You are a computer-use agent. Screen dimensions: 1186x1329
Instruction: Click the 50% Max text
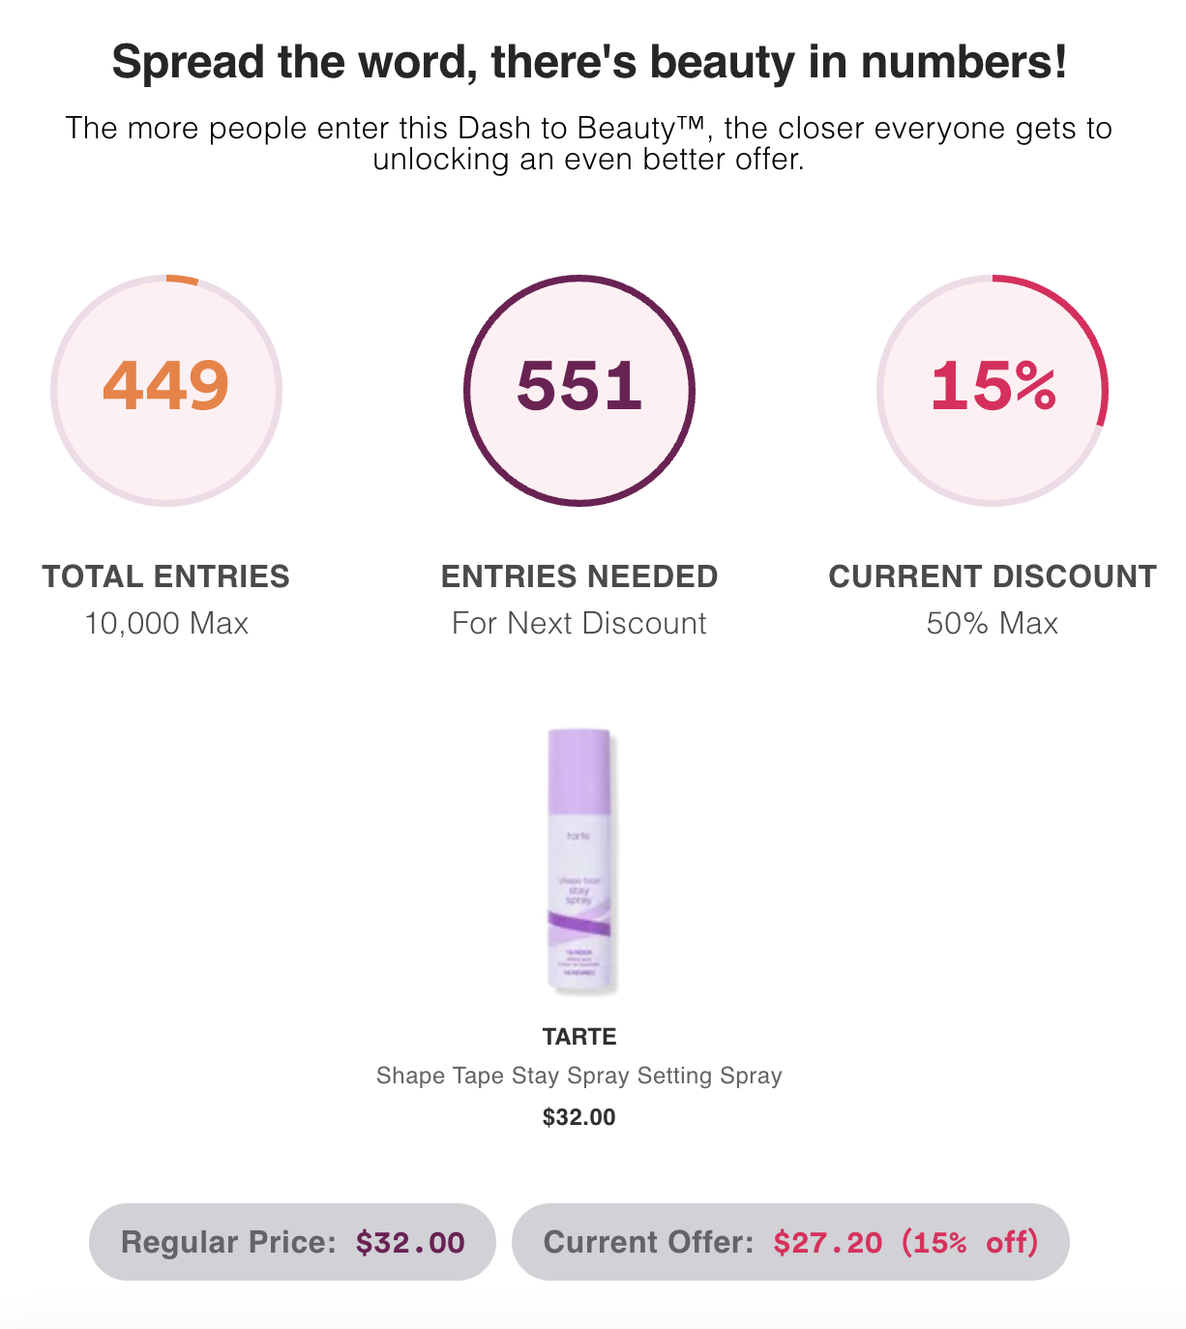pyautogui.click(x=993, y=623)
